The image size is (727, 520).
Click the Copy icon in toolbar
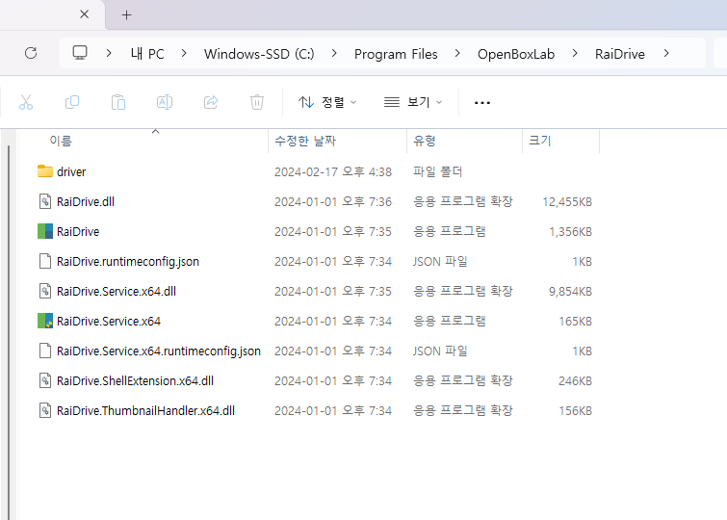click(72, 102)
